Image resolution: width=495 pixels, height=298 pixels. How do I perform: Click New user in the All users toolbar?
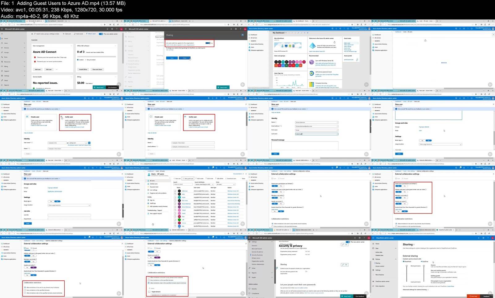tap(178, 179)
